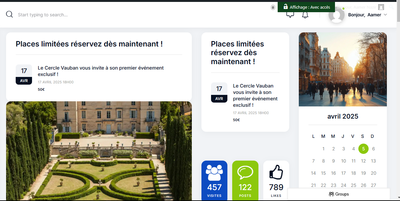The height and width of the screenshot is (201, 400).
Task: Click the speech bubble icon on Posts card
Action: (245, 172)
